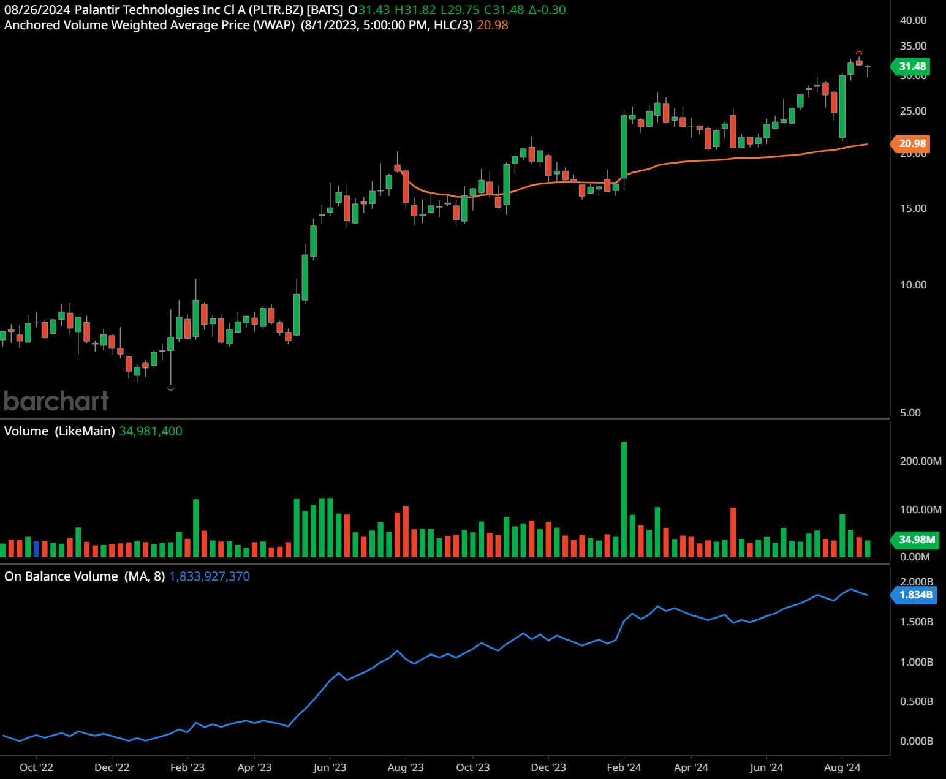Viewport: 946px width, 779px height.
Task: Click the Dec '23 date label
Action: tap(548, 767)
